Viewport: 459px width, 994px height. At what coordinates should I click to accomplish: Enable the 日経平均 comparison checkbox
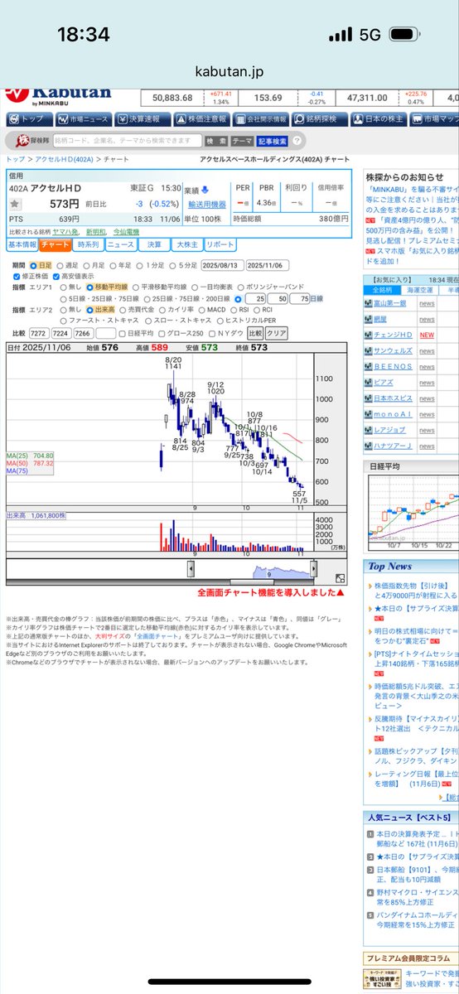click(x=121, y=332)
